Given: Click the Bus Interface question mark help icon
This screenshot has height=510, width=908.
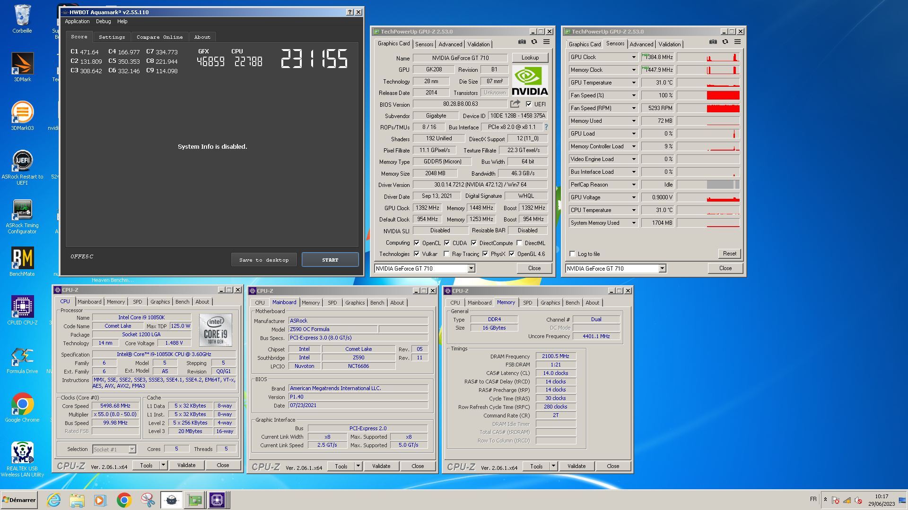Looking at the screenshot, I should tap(546, 127).
